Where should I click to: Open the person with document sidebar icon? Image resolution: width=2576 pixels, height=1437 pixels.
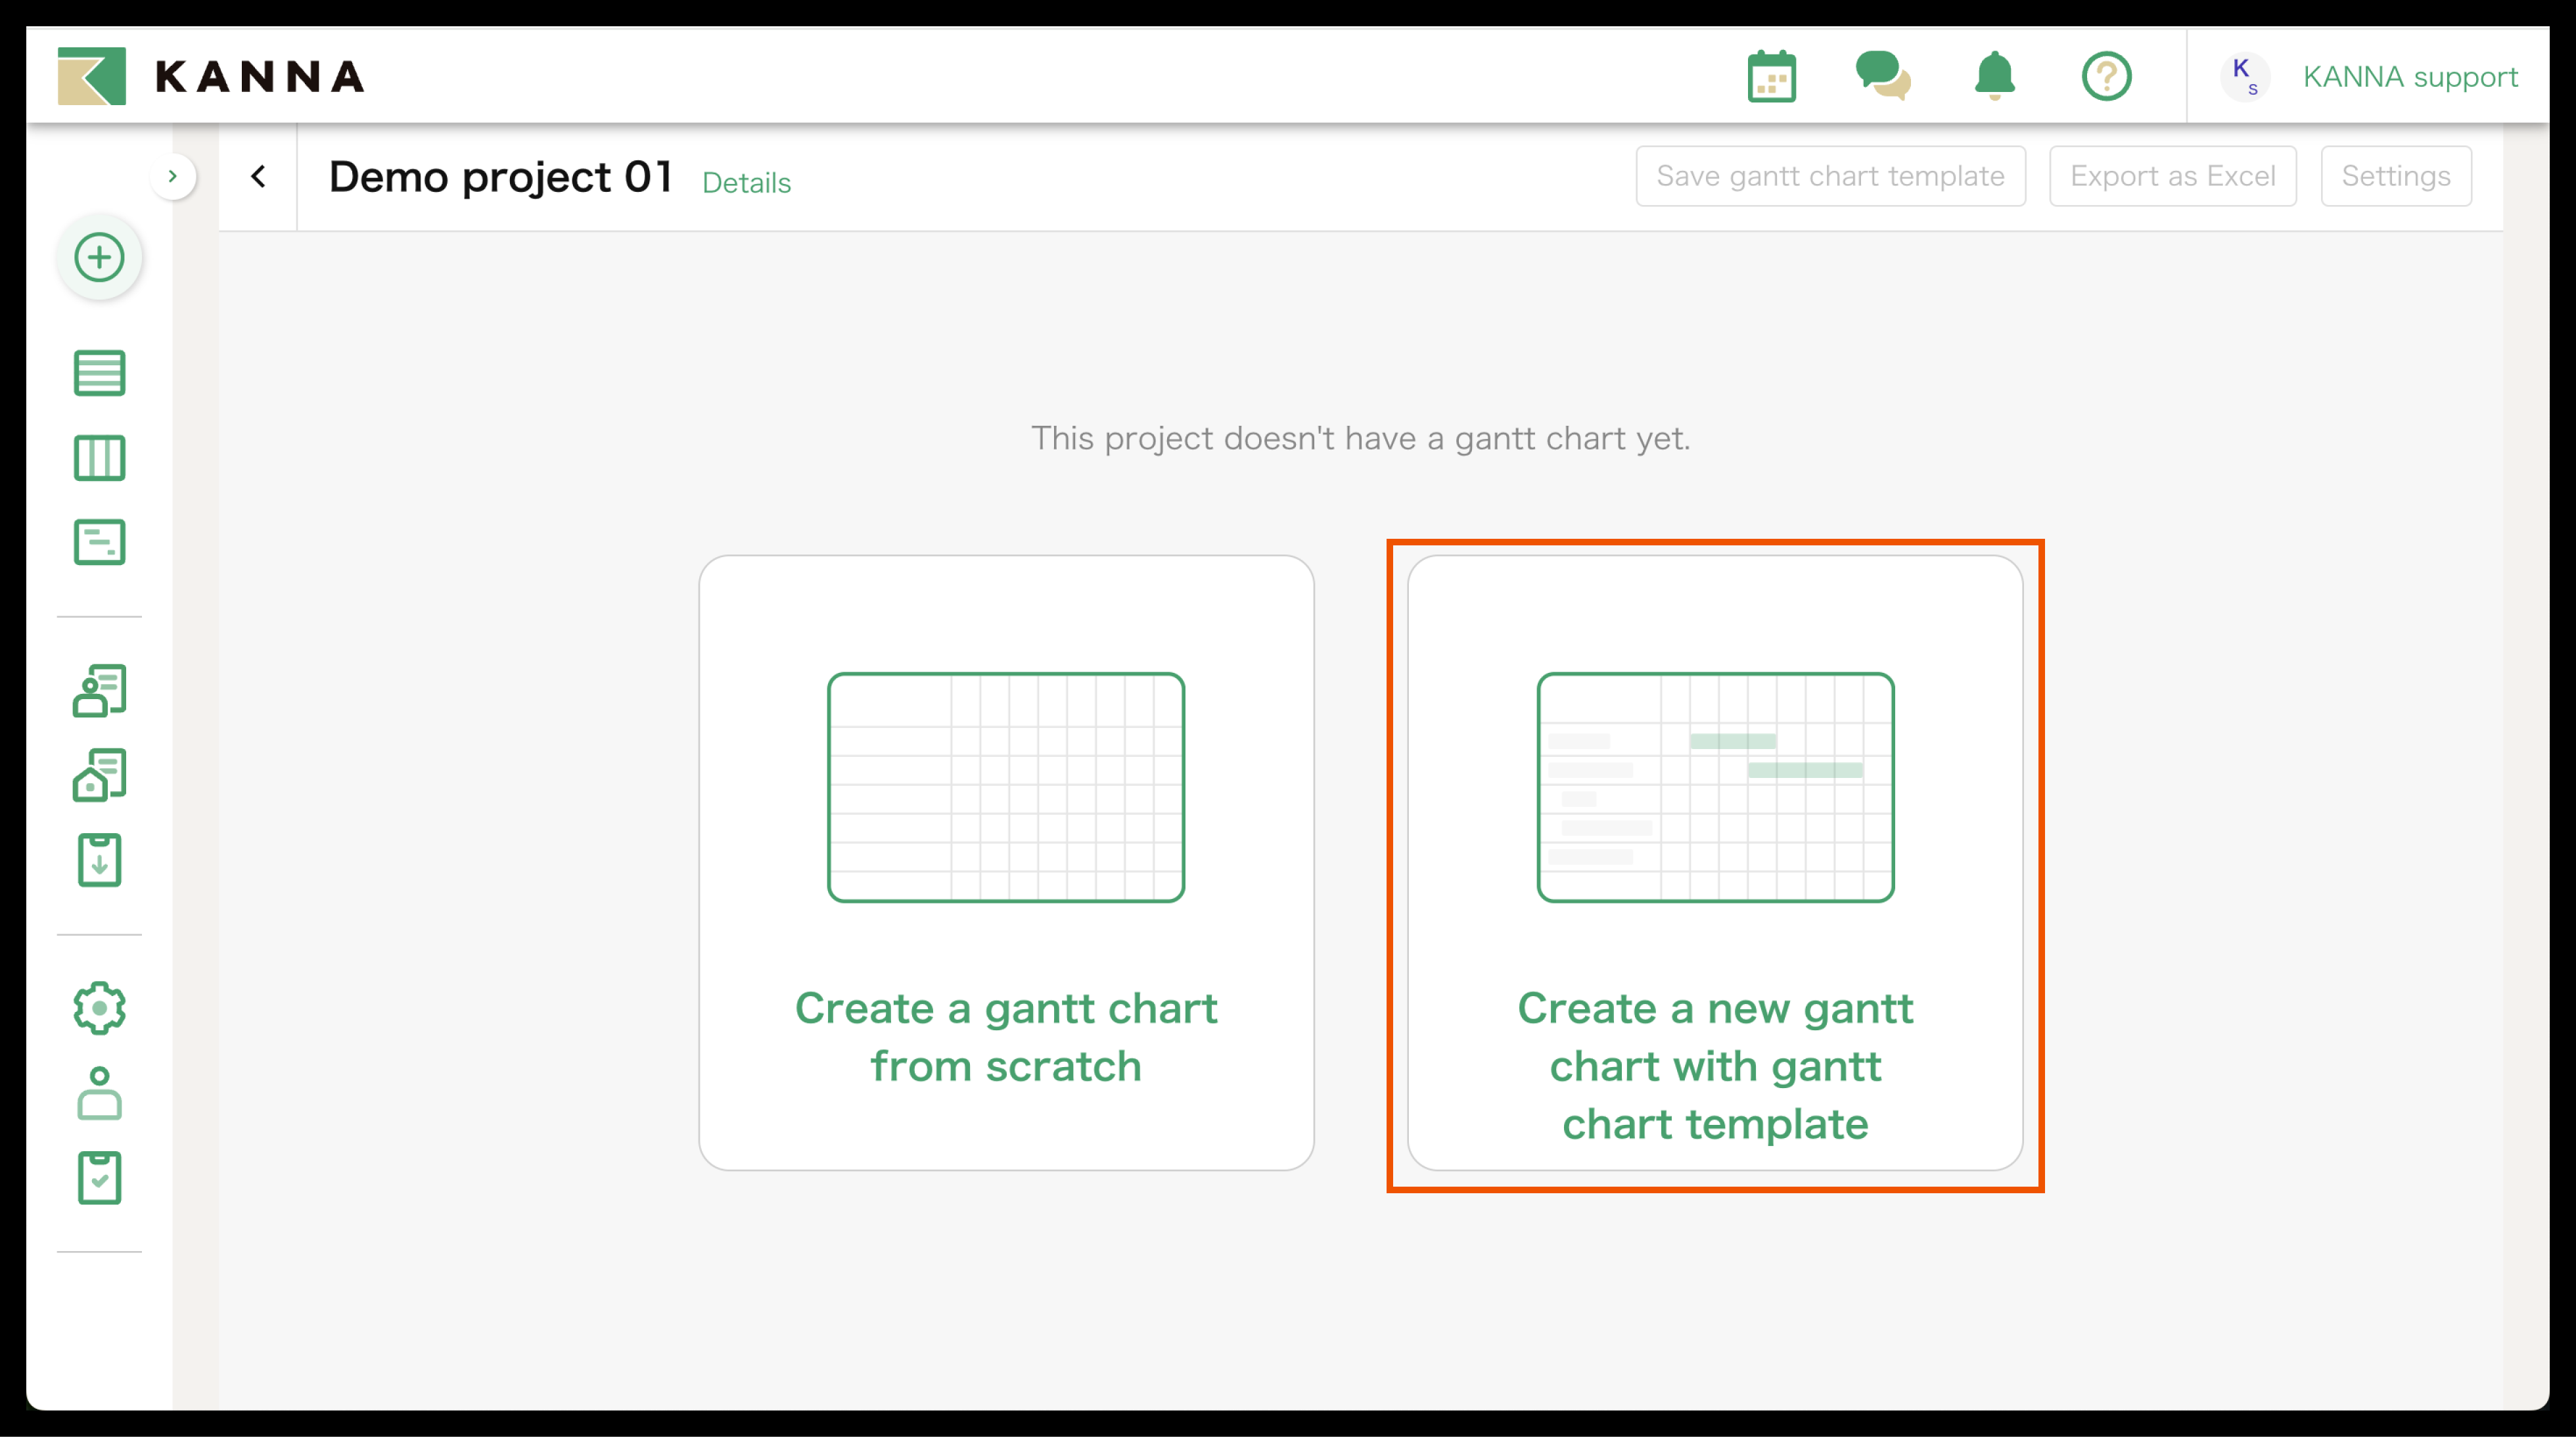click(99, 691)
